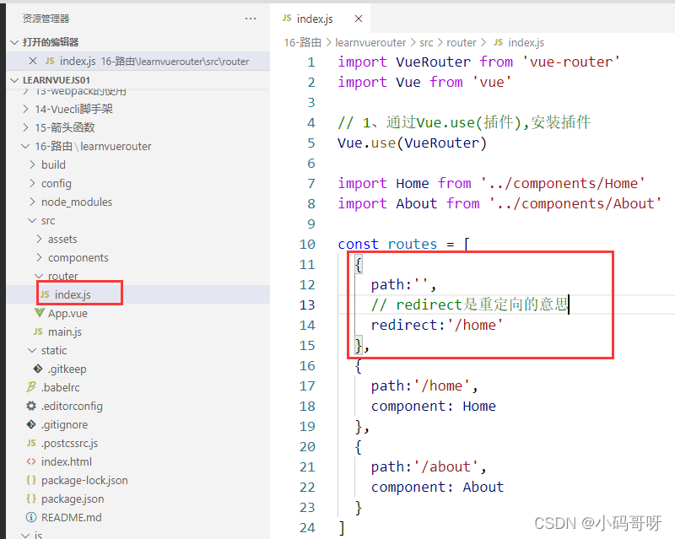The height and width of the screenshot is (539, 675).
Task: Place cursor on redirect:'/home' code line
Action: click(x=436, y=325)
